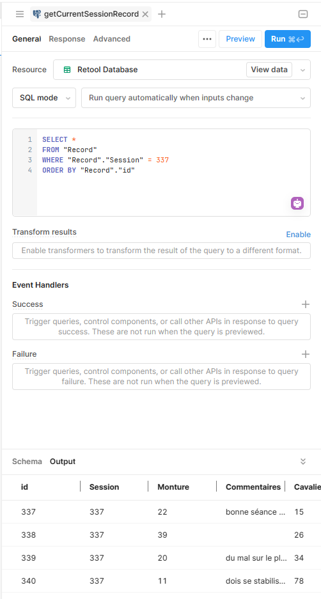Open the three-dots more options menu
Viewport: 321px width, 599px height.
point(207,39)
